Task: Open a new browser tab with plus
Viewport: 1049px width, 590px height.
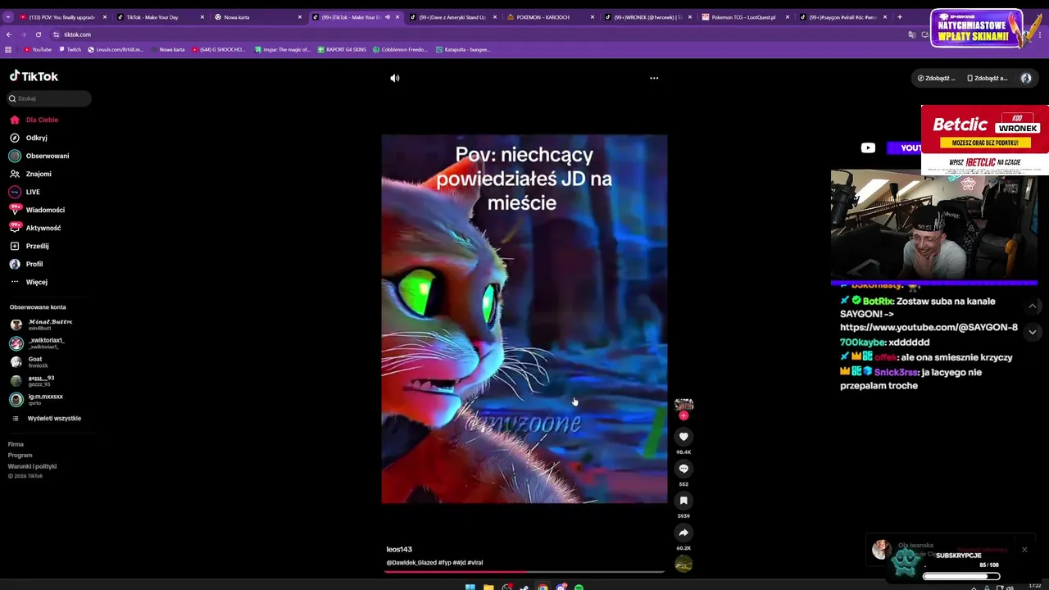Action: [900, 17]
